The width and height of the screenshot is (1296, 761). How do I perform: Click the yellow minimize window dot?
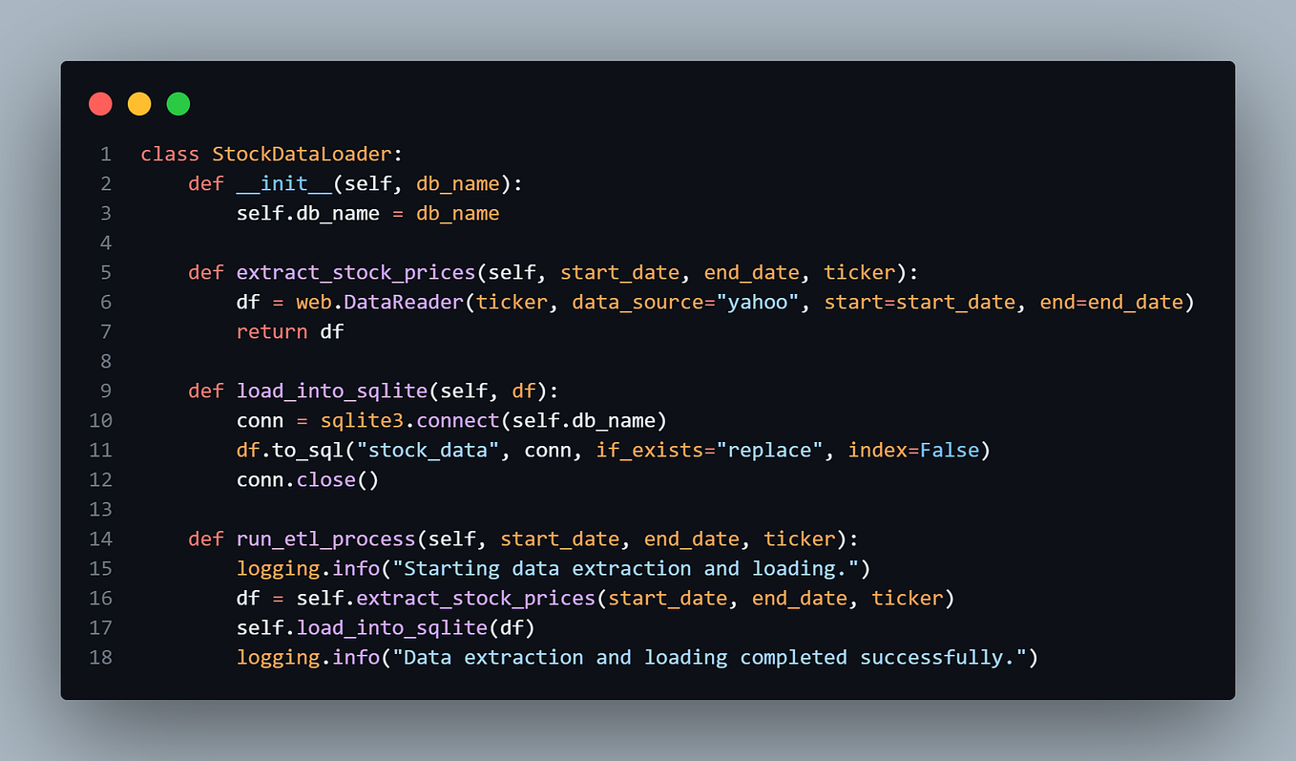[x=139, y=103]
